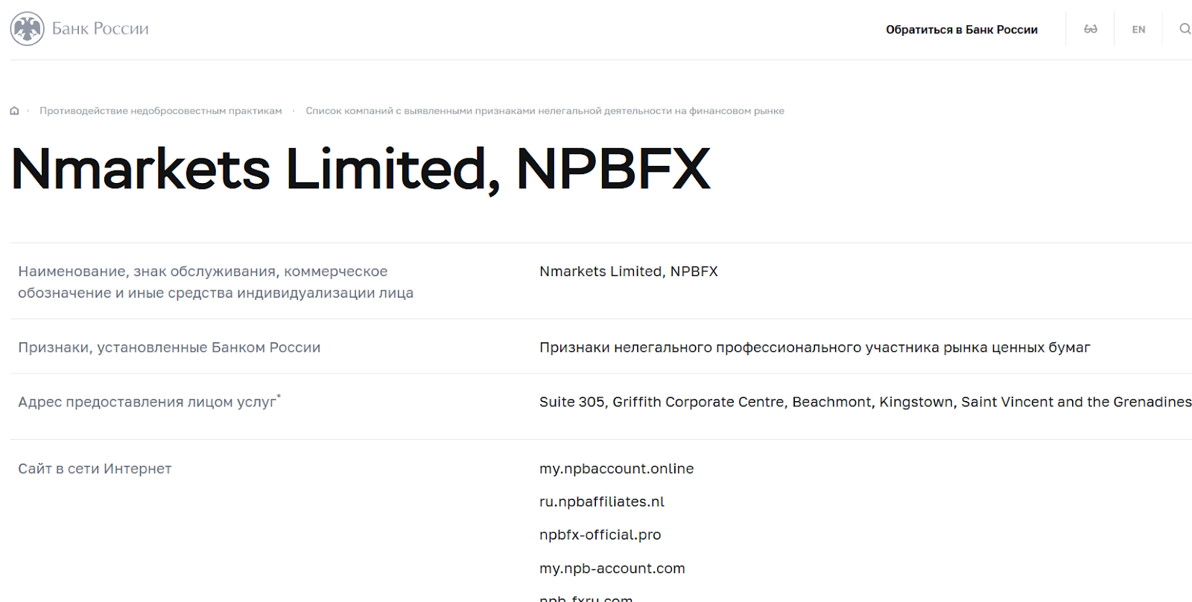Click the "Признаки нелегального профессионального участника" value

tap(814, 348)
